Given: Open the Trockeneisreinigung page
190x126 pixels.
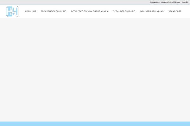Looking at the screenshot, I should click(54, 11).
